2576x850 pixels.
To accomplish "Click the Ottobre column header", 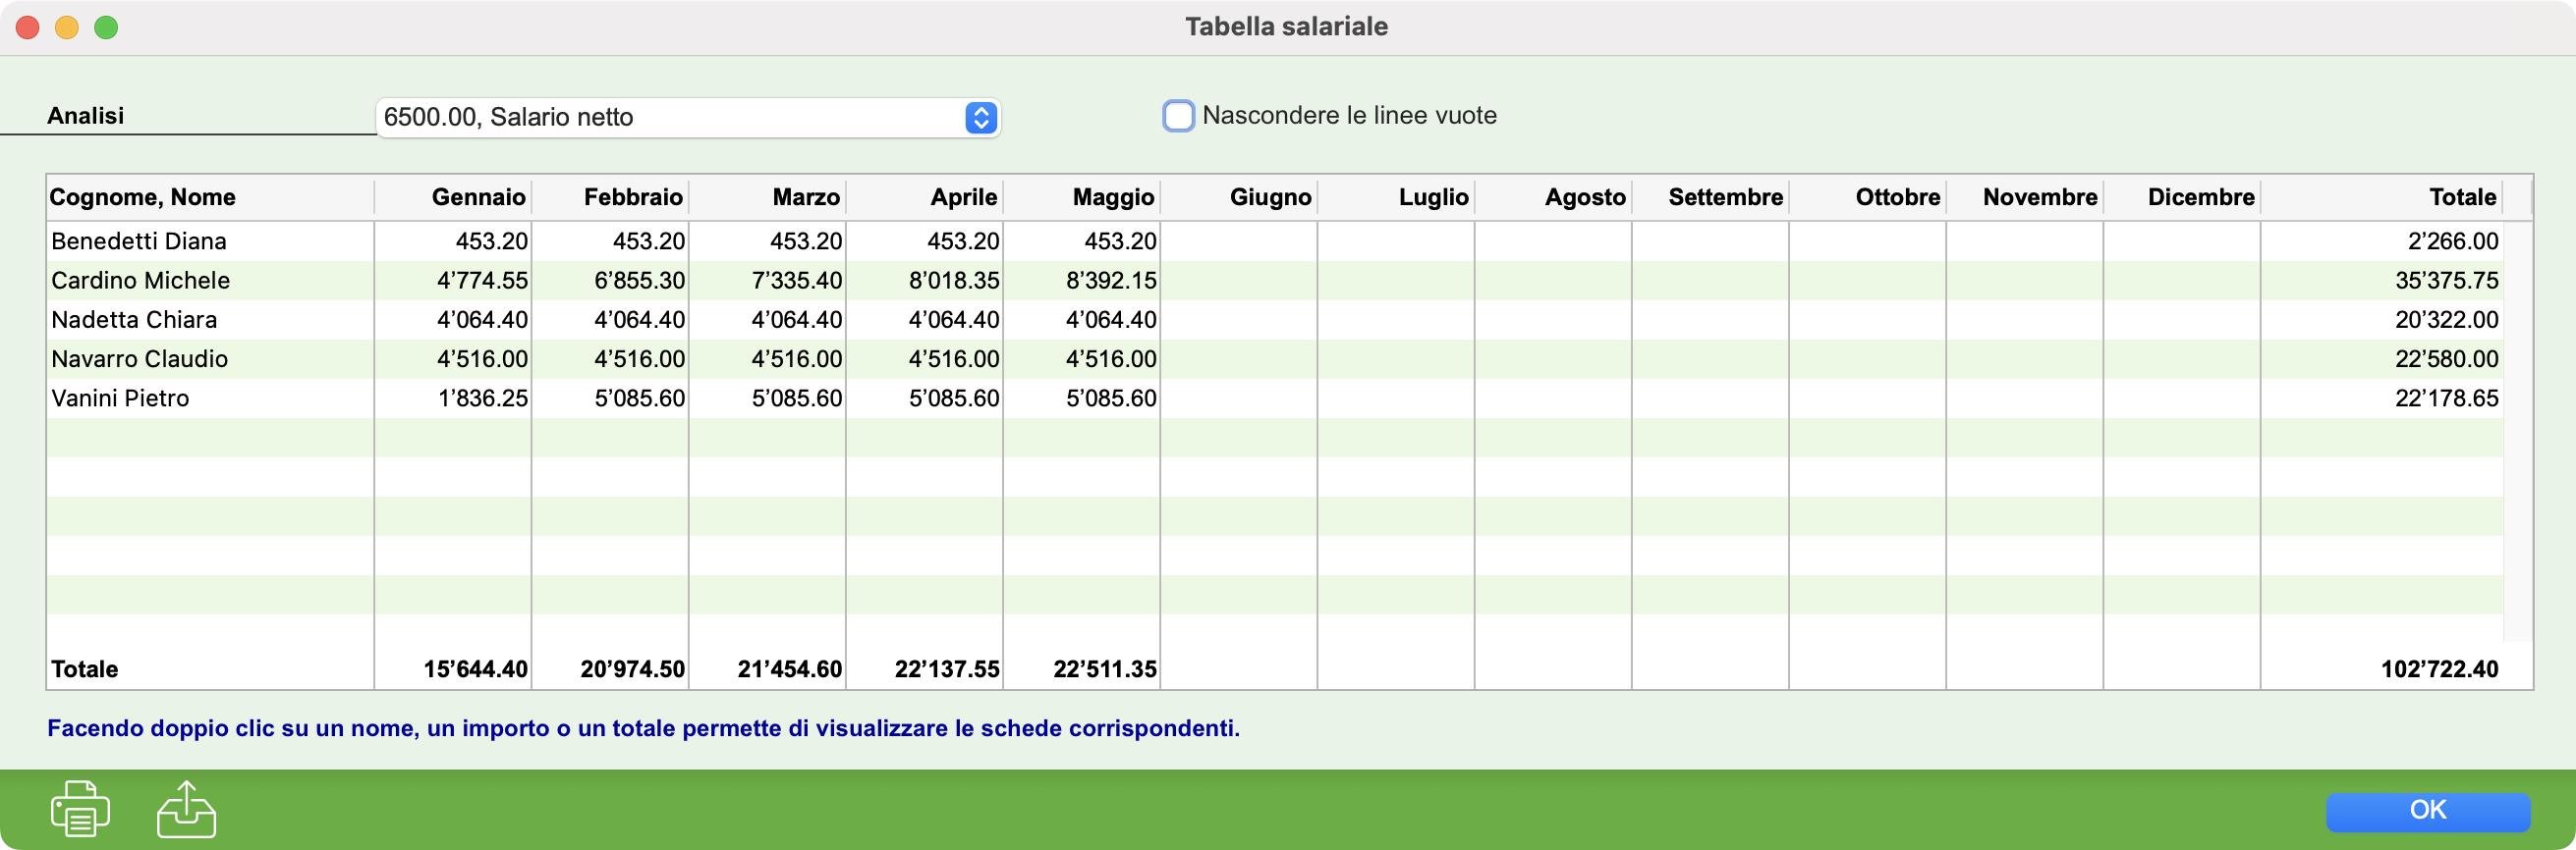I will click(x=1866, y=196).
